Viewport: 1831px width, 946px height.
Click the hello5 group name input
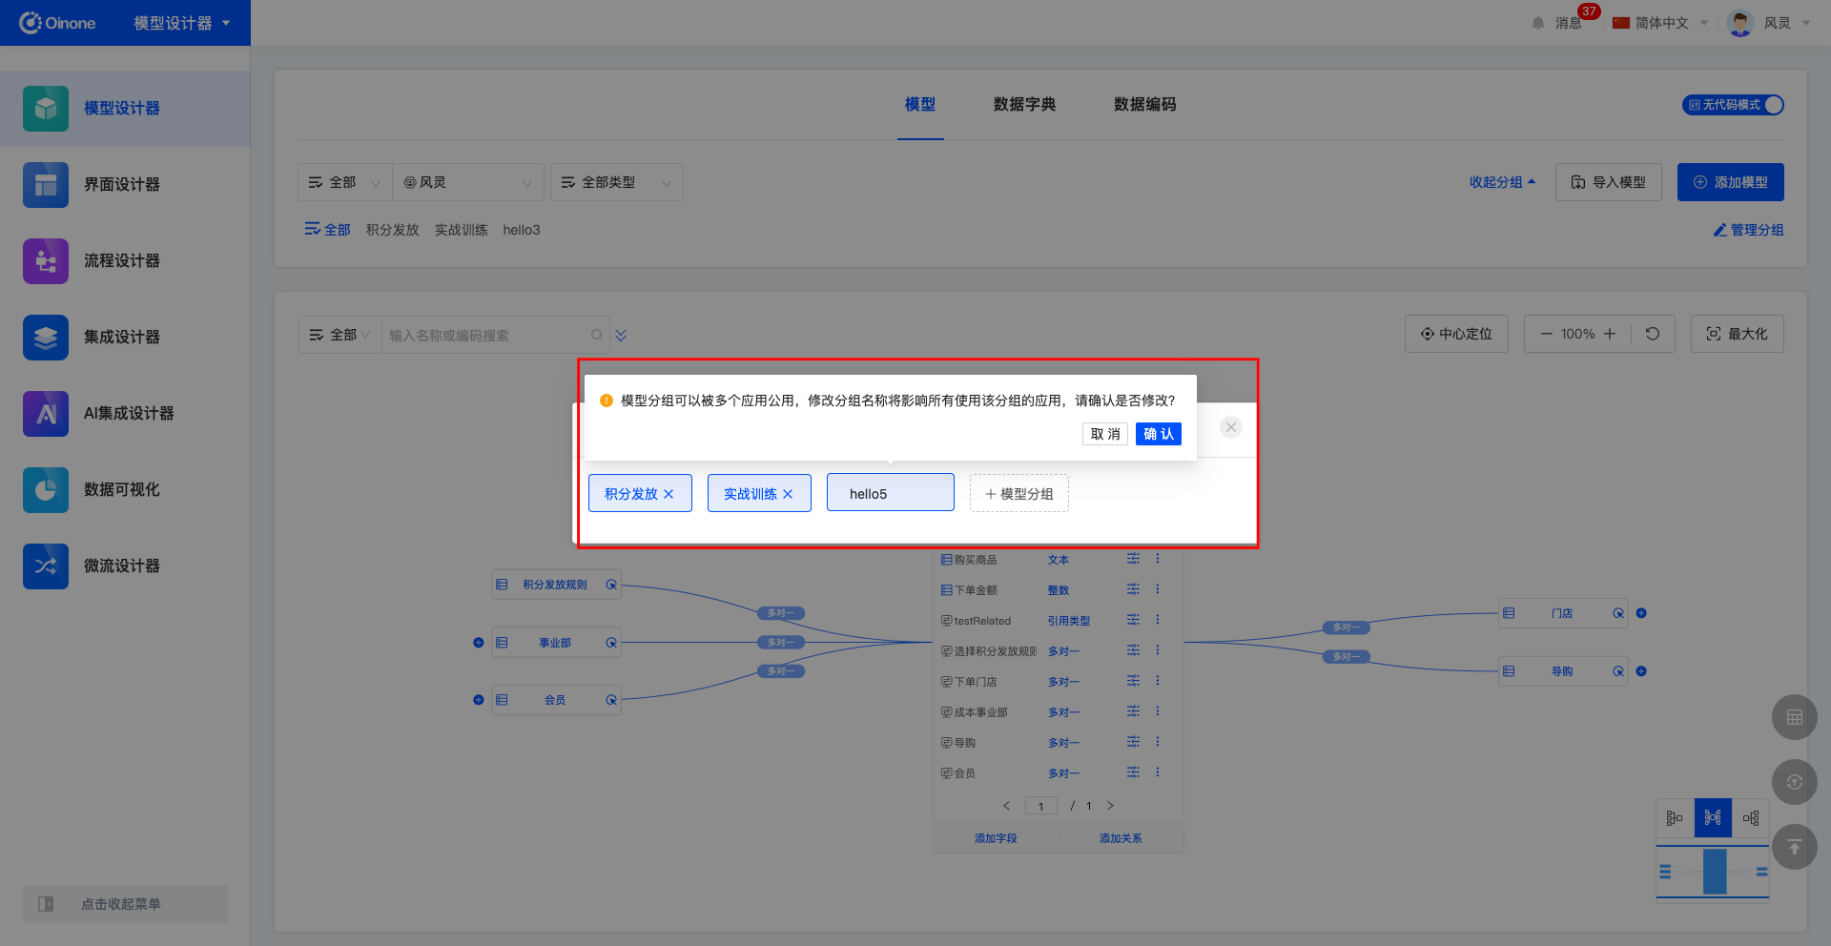pos(890,494)
